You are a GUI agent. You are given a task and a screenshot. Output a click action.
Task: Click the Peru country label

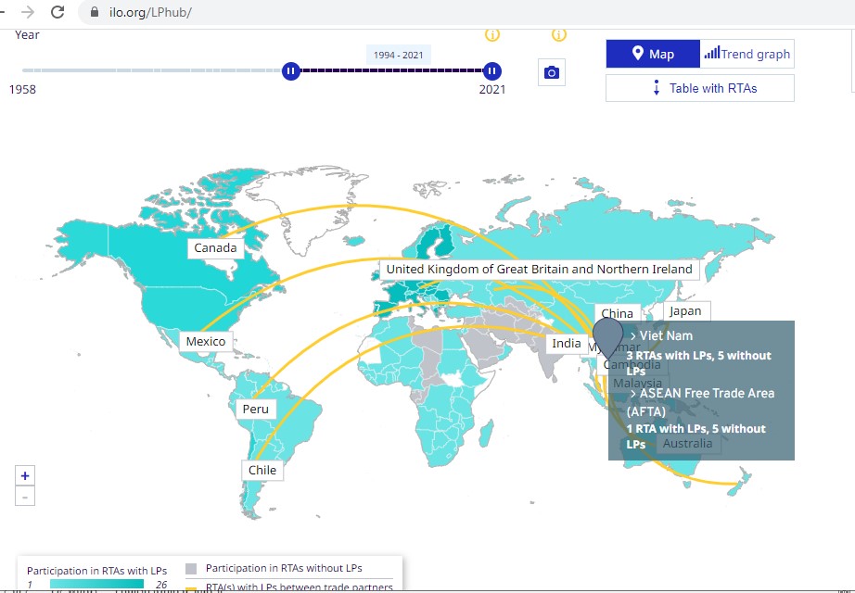(x=255, y=409)
